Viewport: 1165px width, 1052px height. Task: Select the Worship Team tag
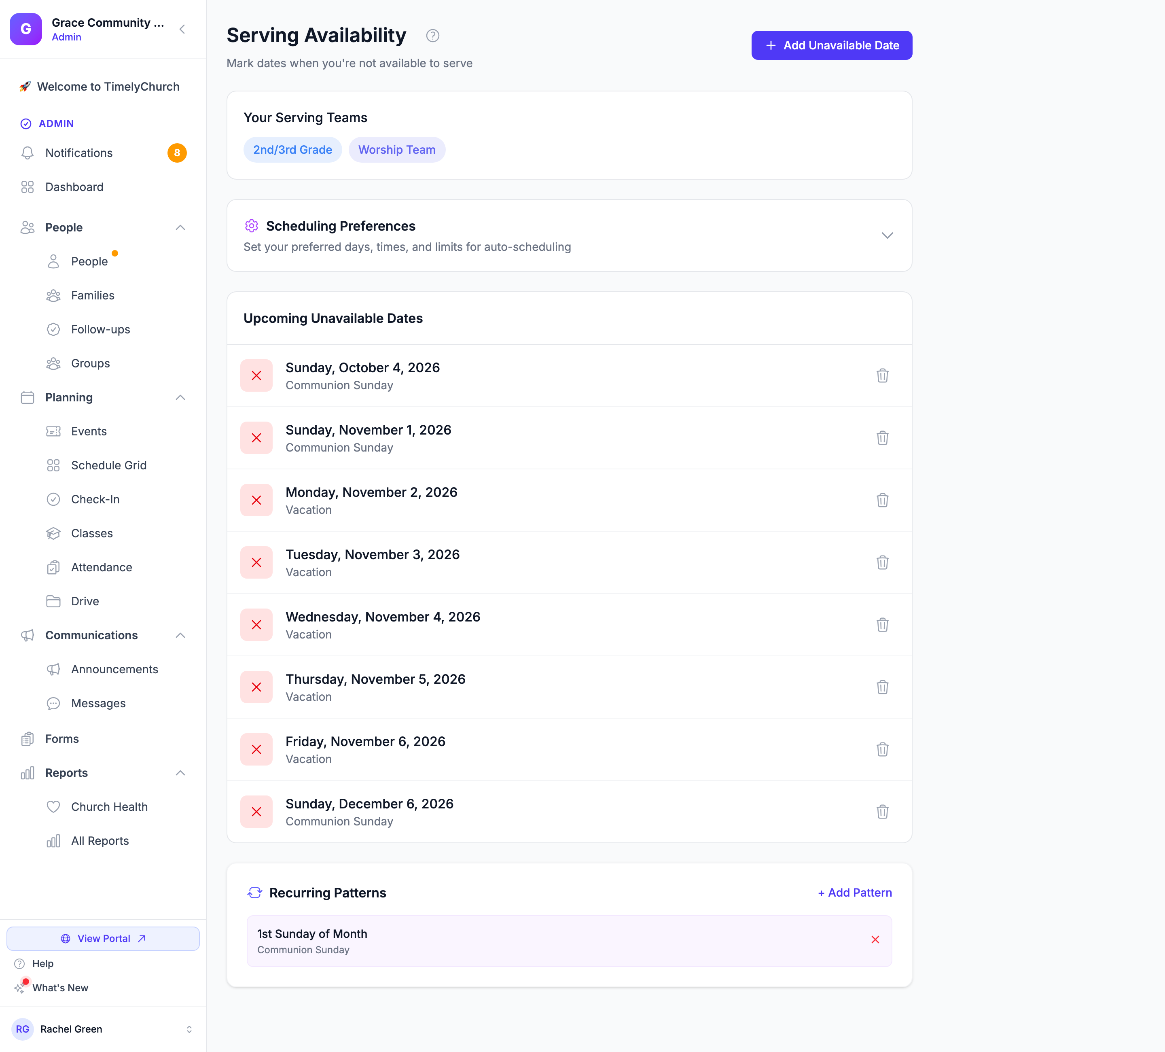396,150
